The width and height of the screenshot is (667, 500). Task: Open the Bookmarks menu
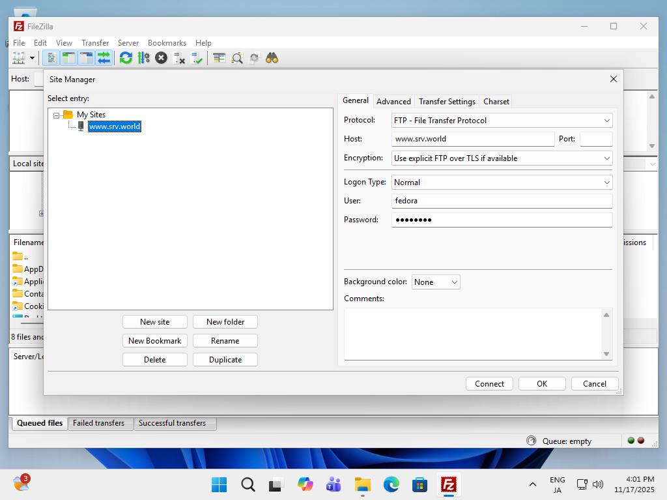[x=167, y=42]
